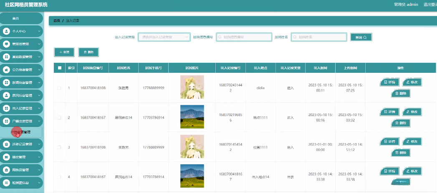Click the anime girl photo in row 1
Viewport: 437px width, 193px height.
pos(192,87)
